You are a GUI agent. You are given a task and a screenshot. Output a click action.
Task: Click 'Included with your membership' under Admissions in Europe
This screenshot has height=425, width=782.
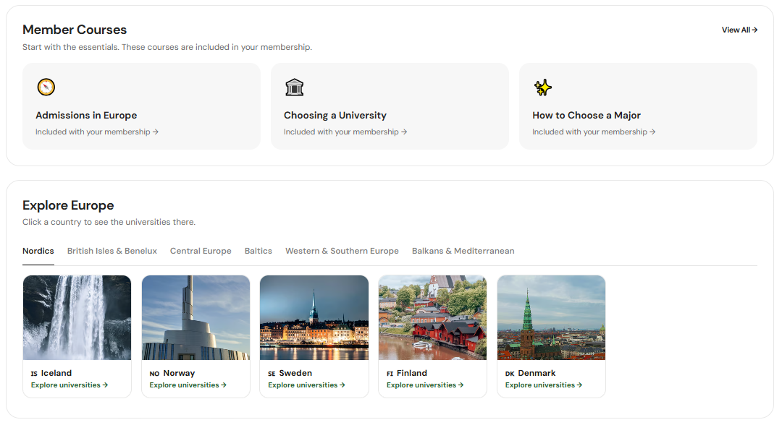click(97, 132)
